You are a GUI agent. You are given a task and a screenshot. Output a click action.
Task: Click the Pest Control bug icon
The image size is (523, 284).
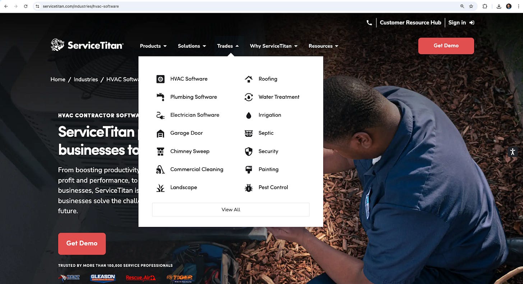coord(249,188)
